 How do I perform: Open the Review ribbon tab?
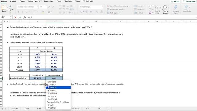68,1
